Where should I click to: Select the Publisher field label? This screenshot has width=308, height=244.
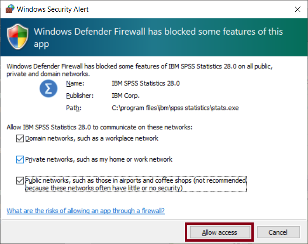point(80,96)
